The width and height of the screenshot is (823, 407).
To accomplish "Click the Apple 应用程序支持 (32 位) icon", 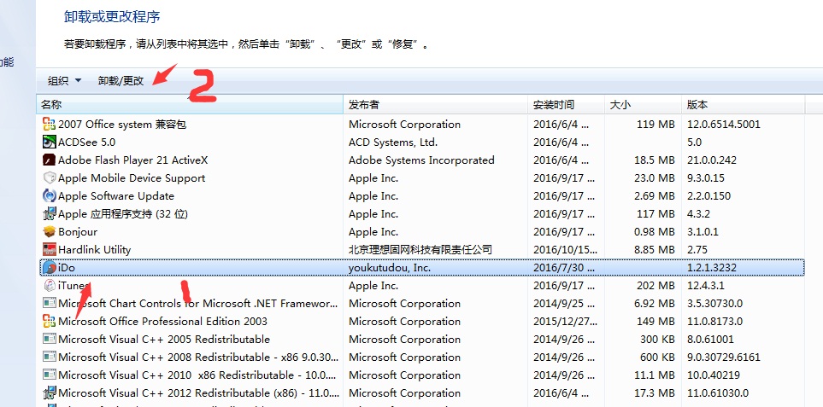I will [49, 213].
